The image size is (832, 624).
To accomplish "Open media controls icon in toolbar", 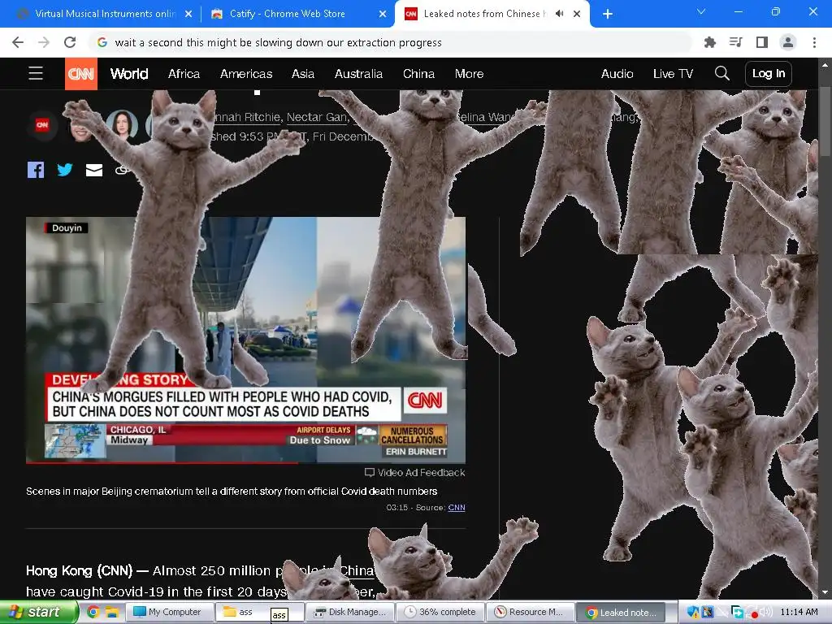I will tap(736, 42).
